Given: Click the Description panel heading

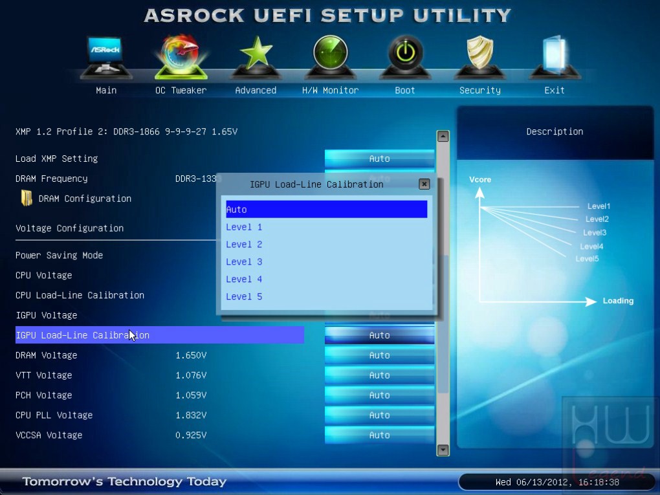Looking at the screenshot, I should (x=555, y=131).
